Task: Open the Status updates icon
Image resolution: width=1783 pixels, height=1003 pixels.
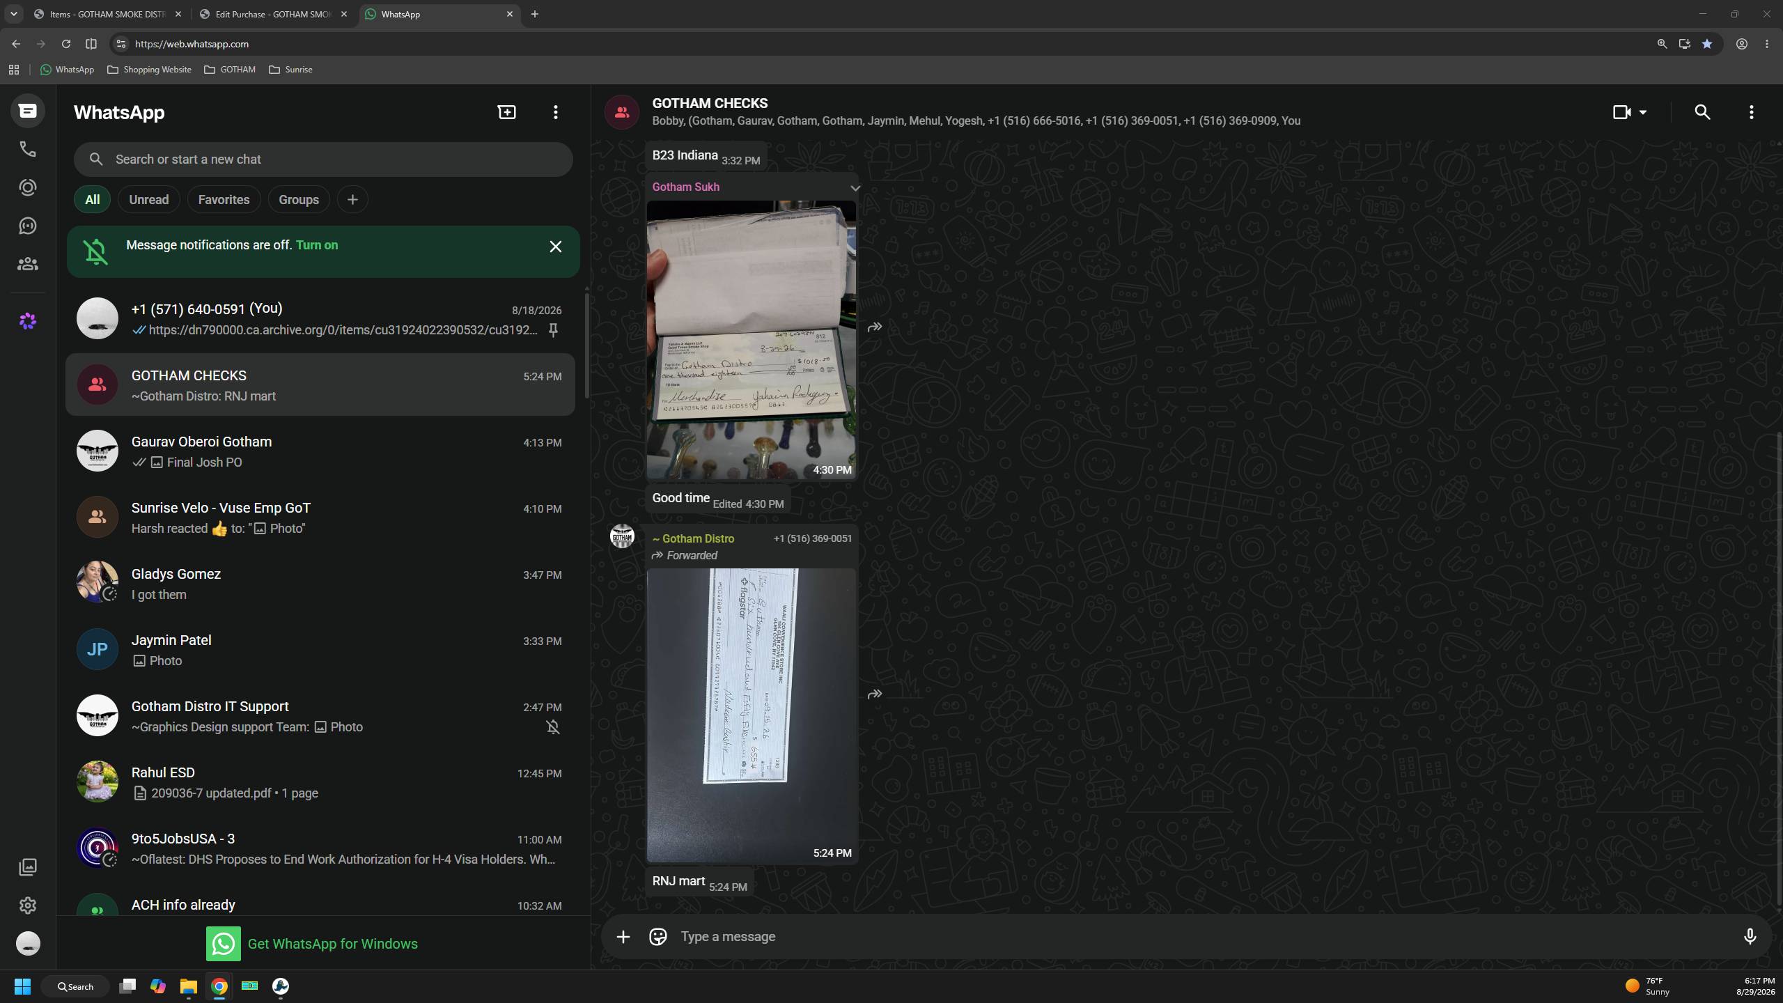Action: tap(27, 187)
